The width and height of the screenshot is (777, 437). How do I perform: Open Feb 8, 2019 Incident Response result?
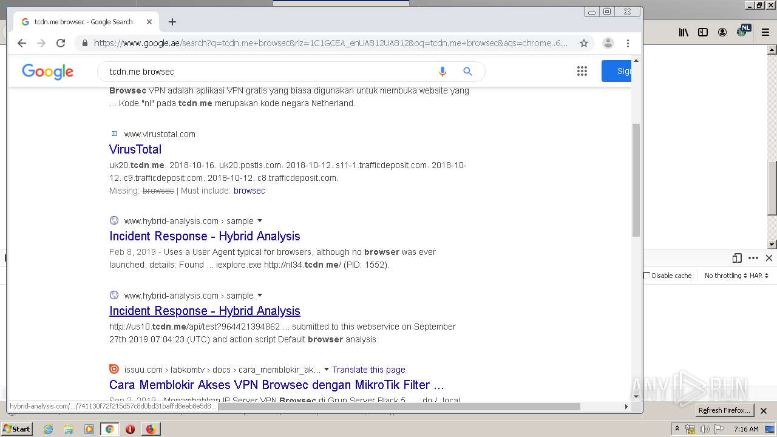pyautogui.click(x=205, y=236)
